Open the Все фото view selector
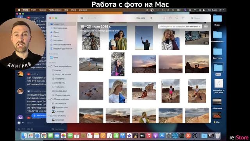Viewport: 250px width, 141px height. (x=144, y=18)
